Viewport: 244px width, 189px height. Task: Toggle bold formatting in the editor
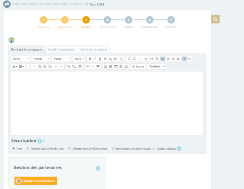pos(90,59)
